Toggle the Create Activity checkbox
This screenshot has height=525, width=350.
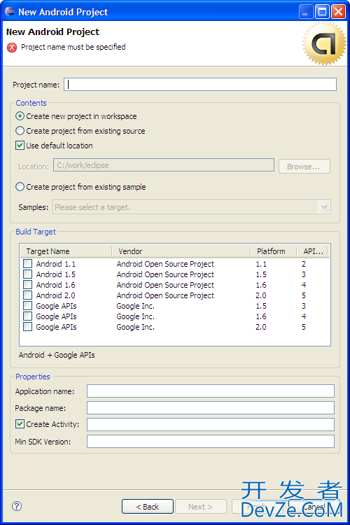20,424
